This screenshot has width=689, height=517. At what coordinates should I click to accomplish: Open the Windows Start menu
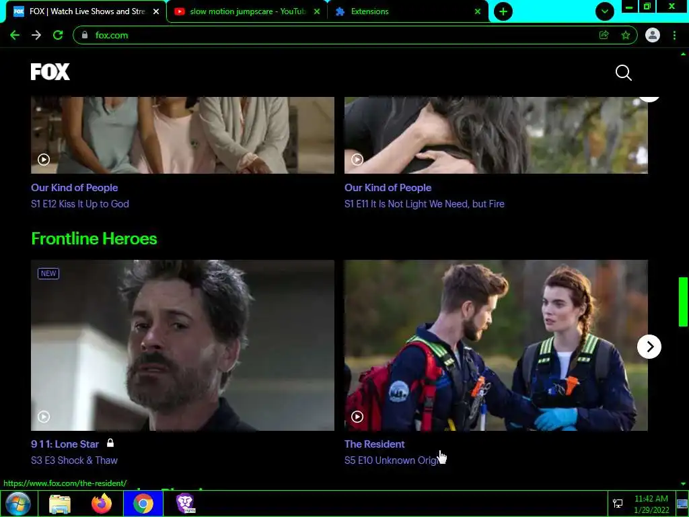18,504
